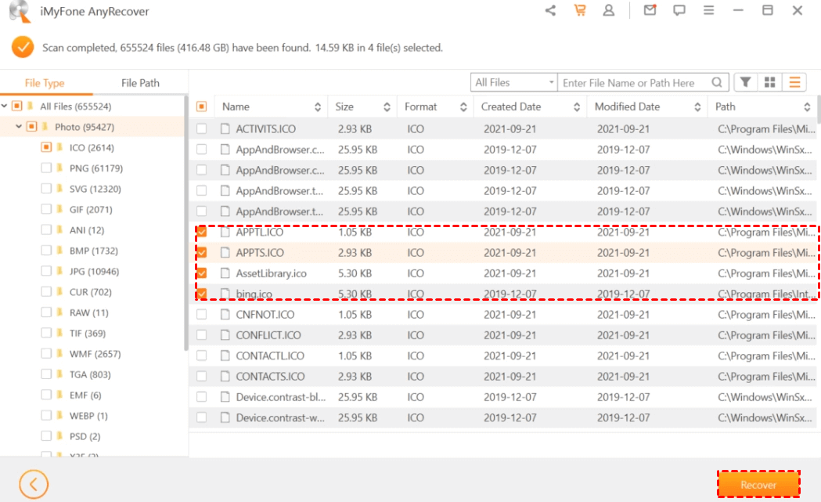The width and height of the screenshot is (821, 502).
Task: Click the AssetLibrary.ico file name
Action: 272,273
